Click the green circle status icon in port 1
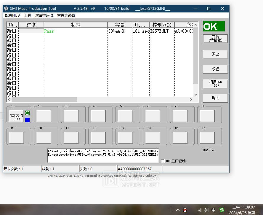The width and height of the screenshot is (263, 215). pyautogui.click(x=27, y=113)
